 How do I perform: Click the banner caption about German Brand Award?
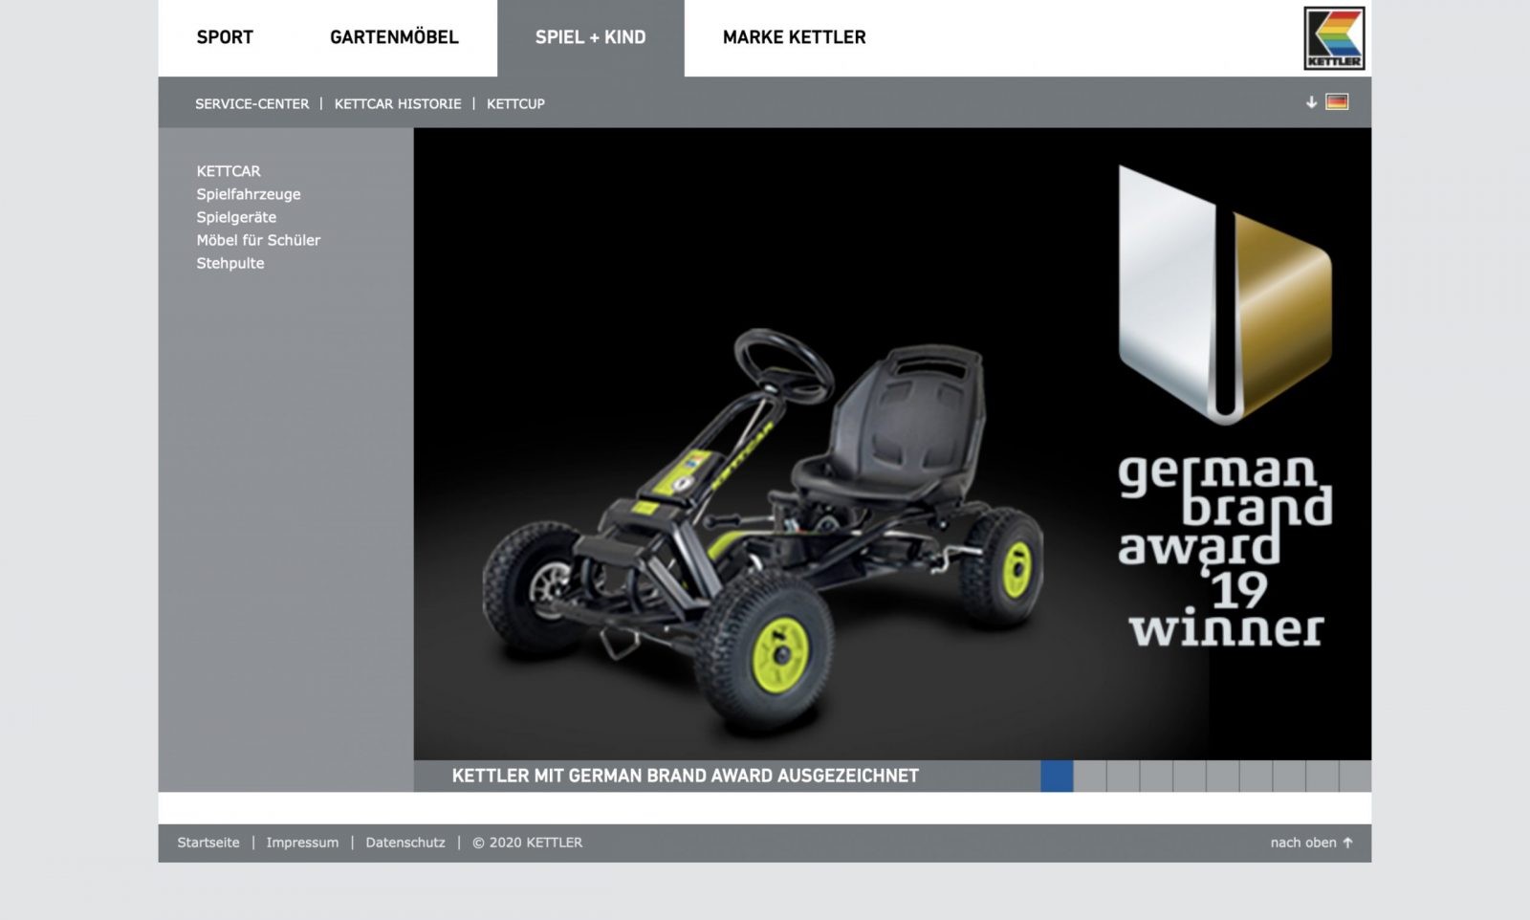685,776
